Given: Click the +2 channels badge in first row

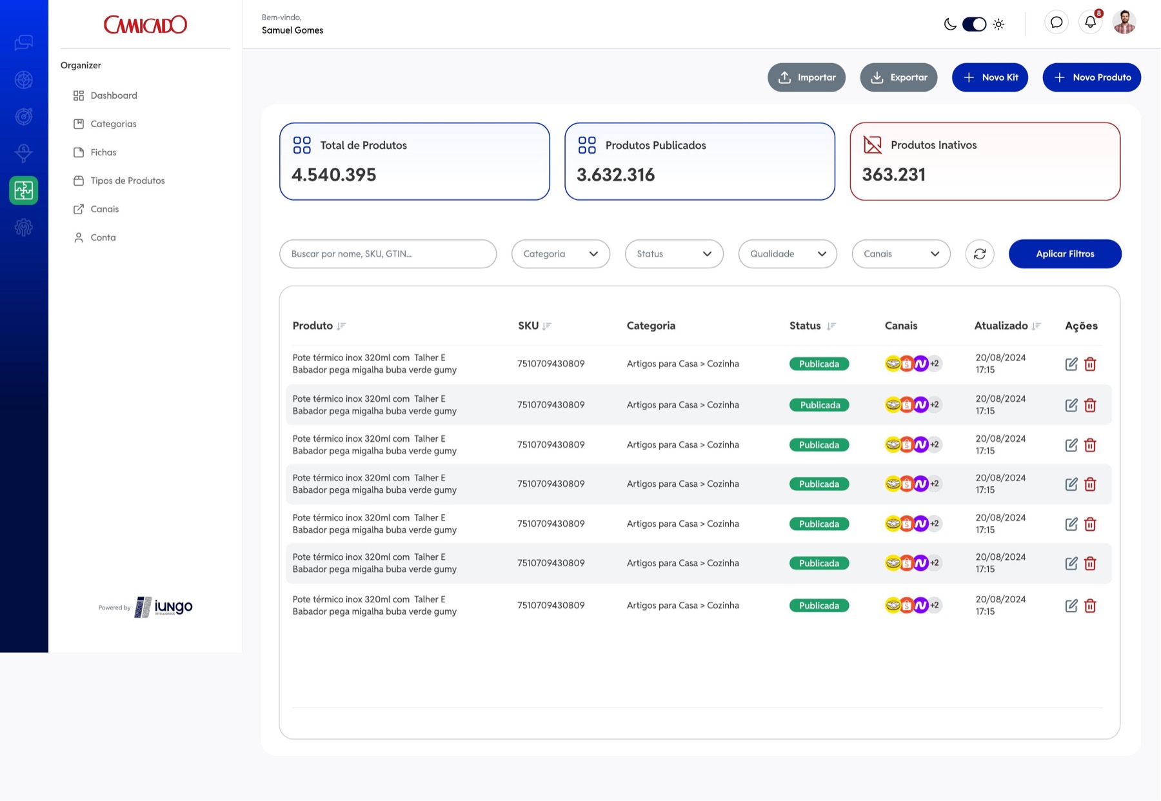Looking at the screenshot, I should (x=935, y=364).
